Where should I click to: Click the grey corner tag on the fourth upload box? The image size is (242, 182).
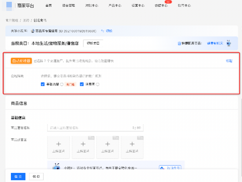(x=140, y=138)
